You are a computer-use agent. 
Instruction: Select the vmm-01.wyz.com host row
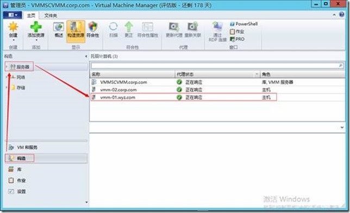tap(217, 97)
